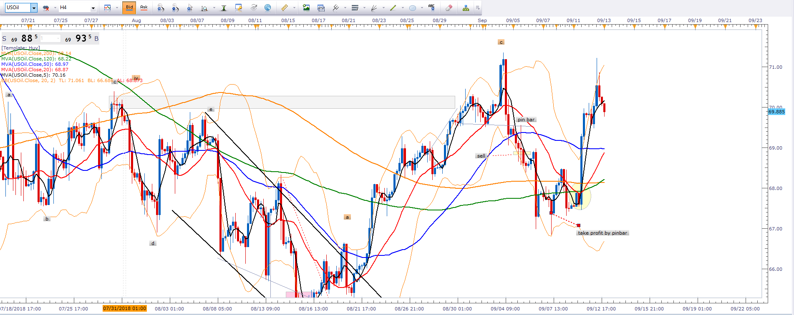Toggle the unlink chart symbol icon
The image size is (794, 315).
[x=46, y=7]
